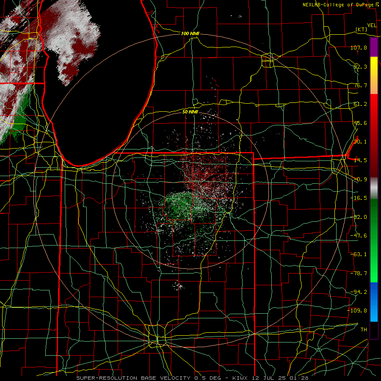381x381 pixels.
Task: Select the -109.8 velocity scale value
Action: click(x=357, y=311)
